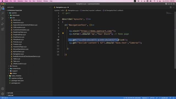Open the customize layout icon
The height and width of the screenshot is (99, 176).
(x=174, y=4)
